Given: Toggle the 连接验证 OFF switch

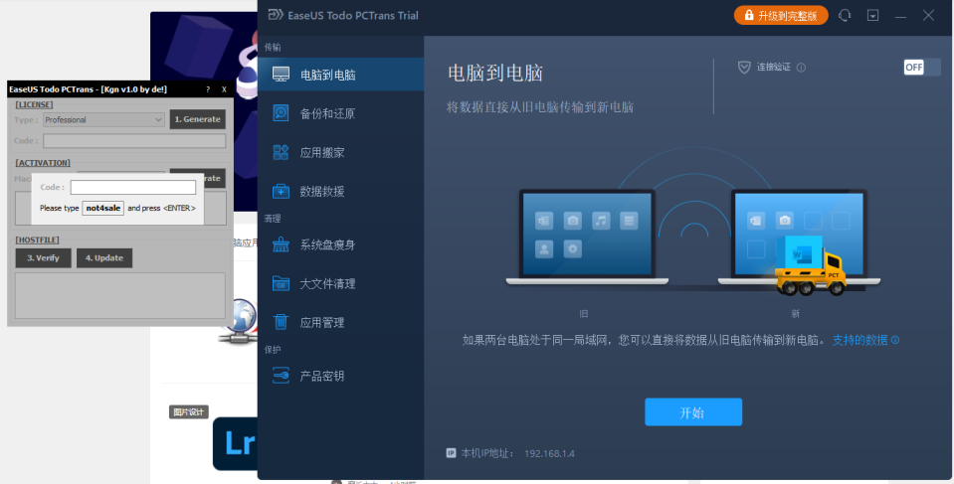Looking at the screenshot, I should coord(921,67).
